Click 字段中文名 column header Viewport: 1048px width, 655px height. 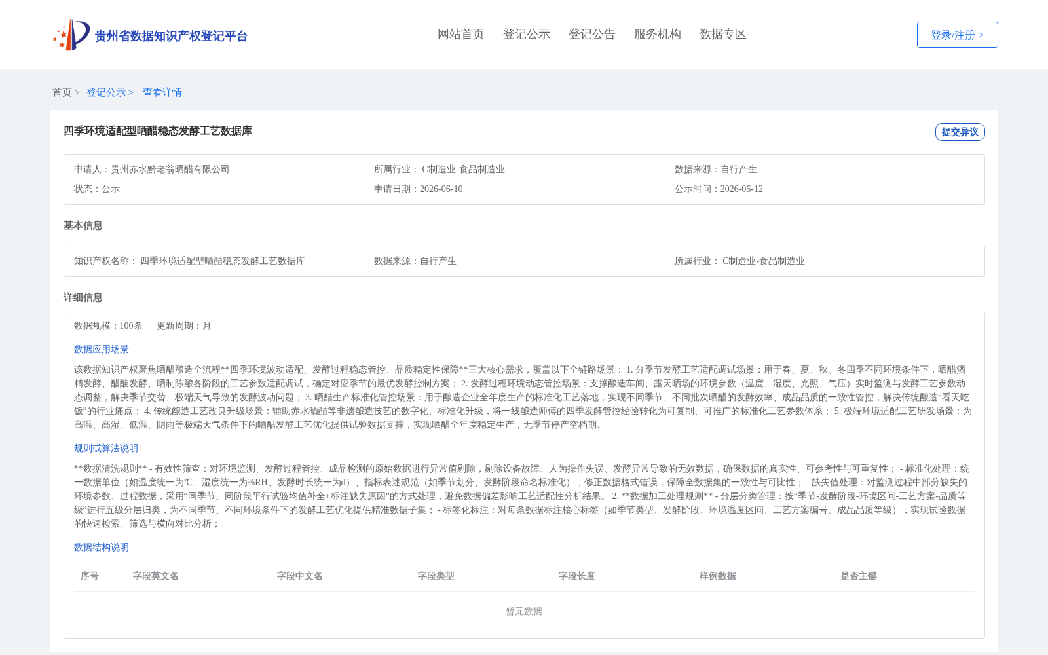coord(300,576)
